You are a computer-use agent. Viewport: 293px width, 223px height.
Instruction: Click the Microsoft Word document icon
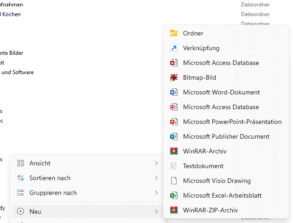coord(173,92)
